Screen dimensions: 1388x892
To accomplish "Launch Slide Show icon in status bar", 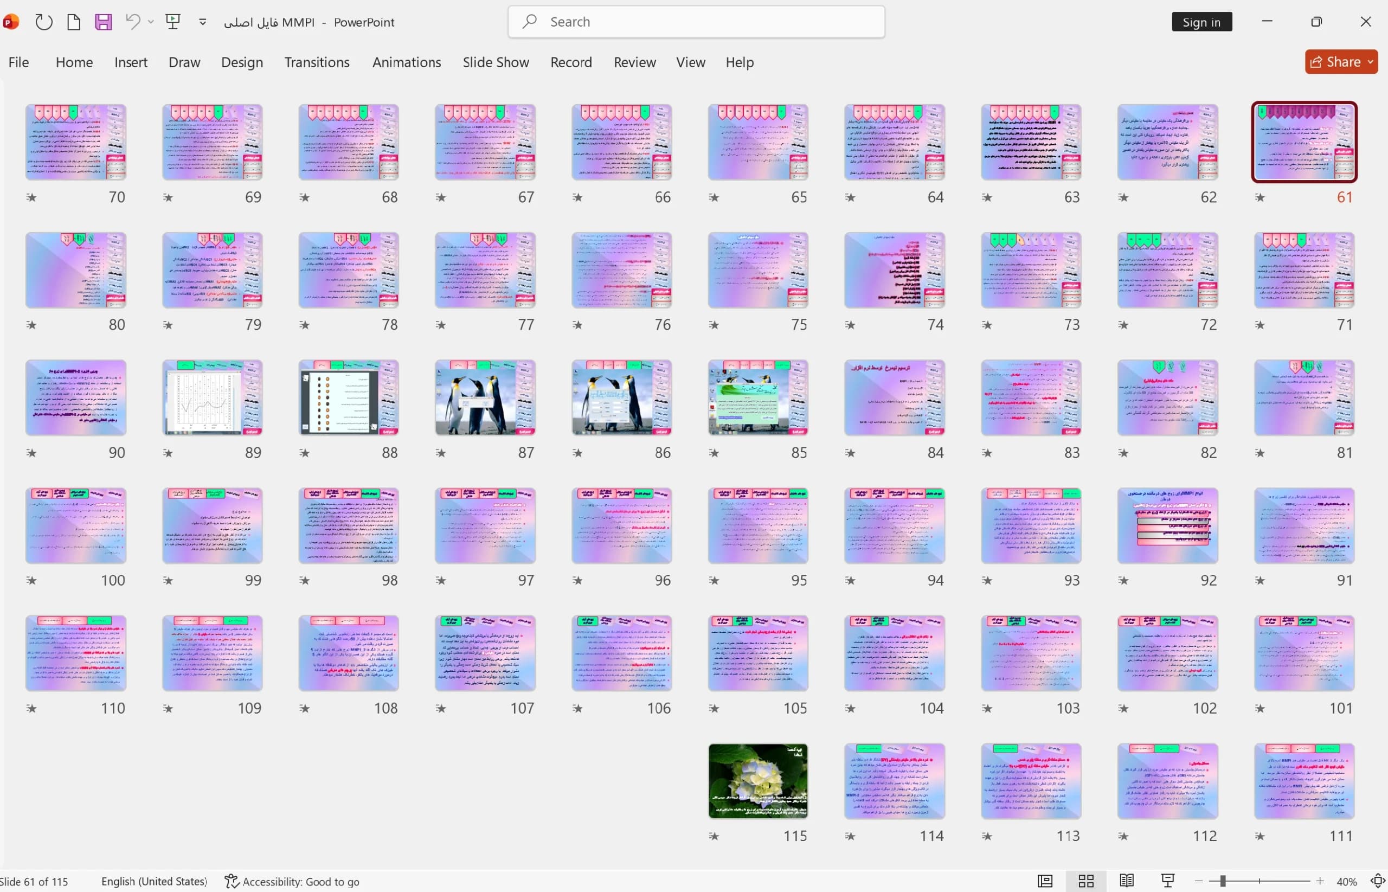I will coord(1168,881).
